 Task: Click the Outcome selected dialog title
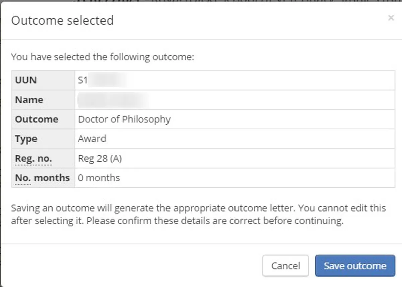pos(62,20)
